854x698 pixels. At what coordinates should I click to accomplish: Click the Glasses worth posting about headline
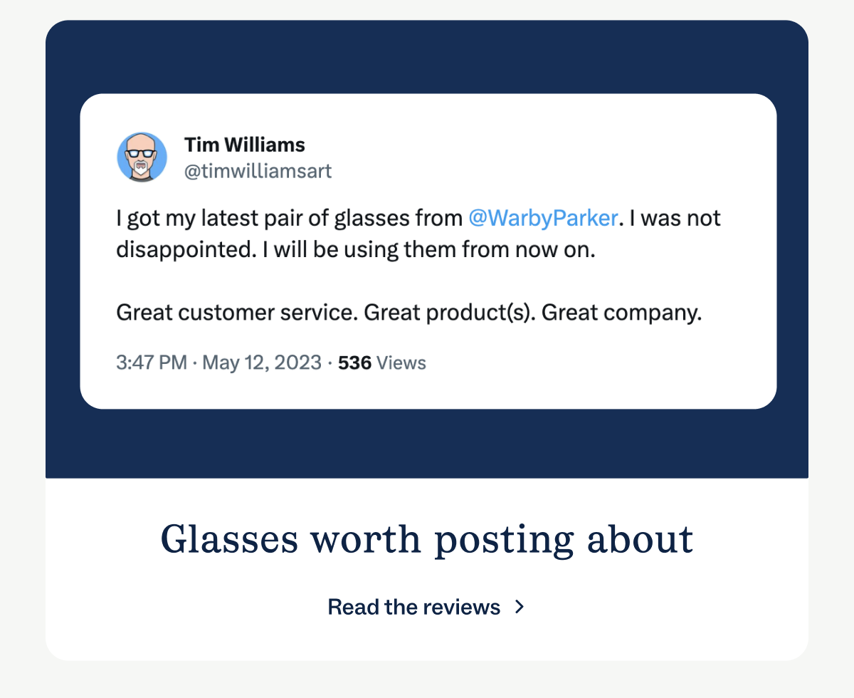click(427, 539)
